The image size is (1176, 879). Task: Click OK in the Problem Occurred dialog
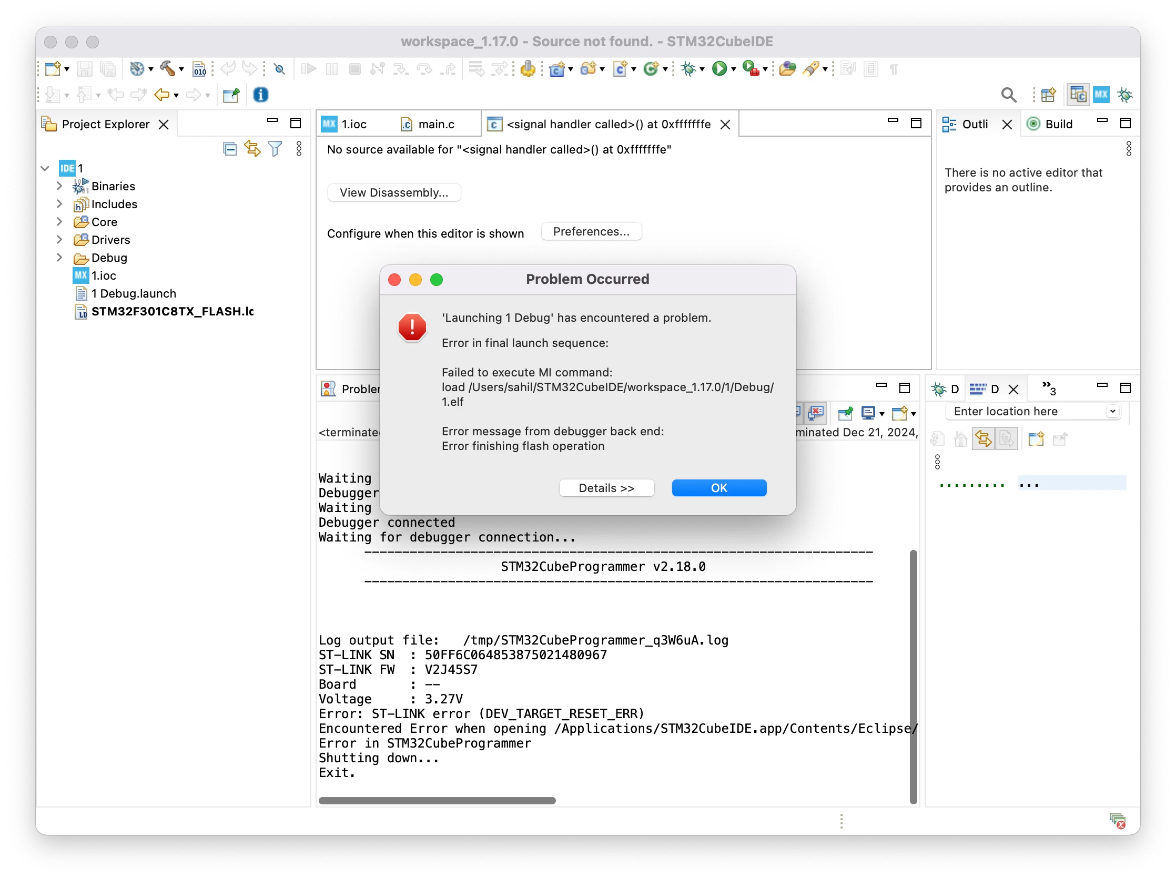719,488
